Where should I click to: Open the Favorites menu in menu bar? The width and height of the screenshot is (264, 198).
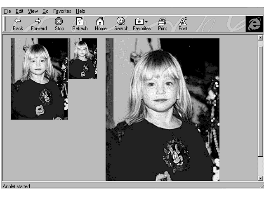coord(62,11)
